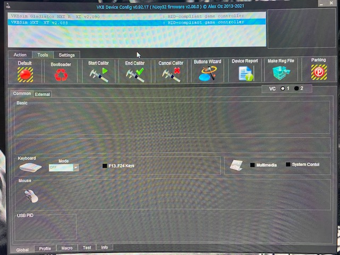Screen dimensions: 340x255
Task: Open the Settings tab
Action: tap(66, 55)
